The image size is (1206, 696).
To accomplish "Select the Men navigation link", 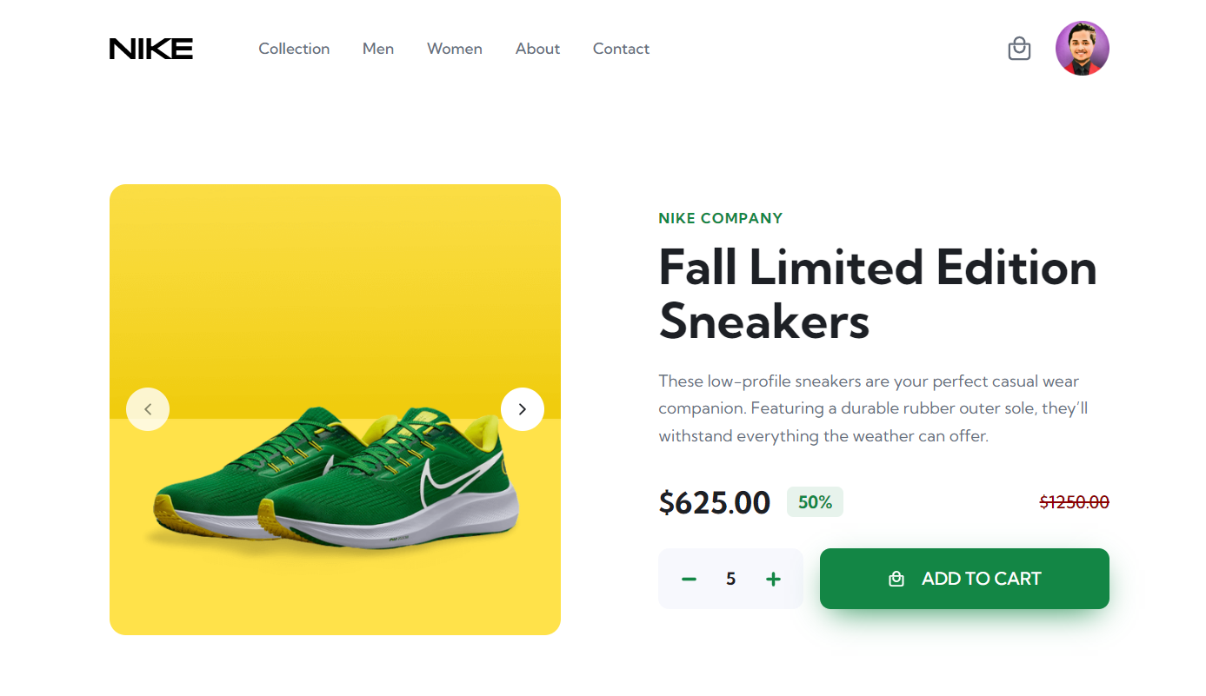I will (x=377, y=49).
